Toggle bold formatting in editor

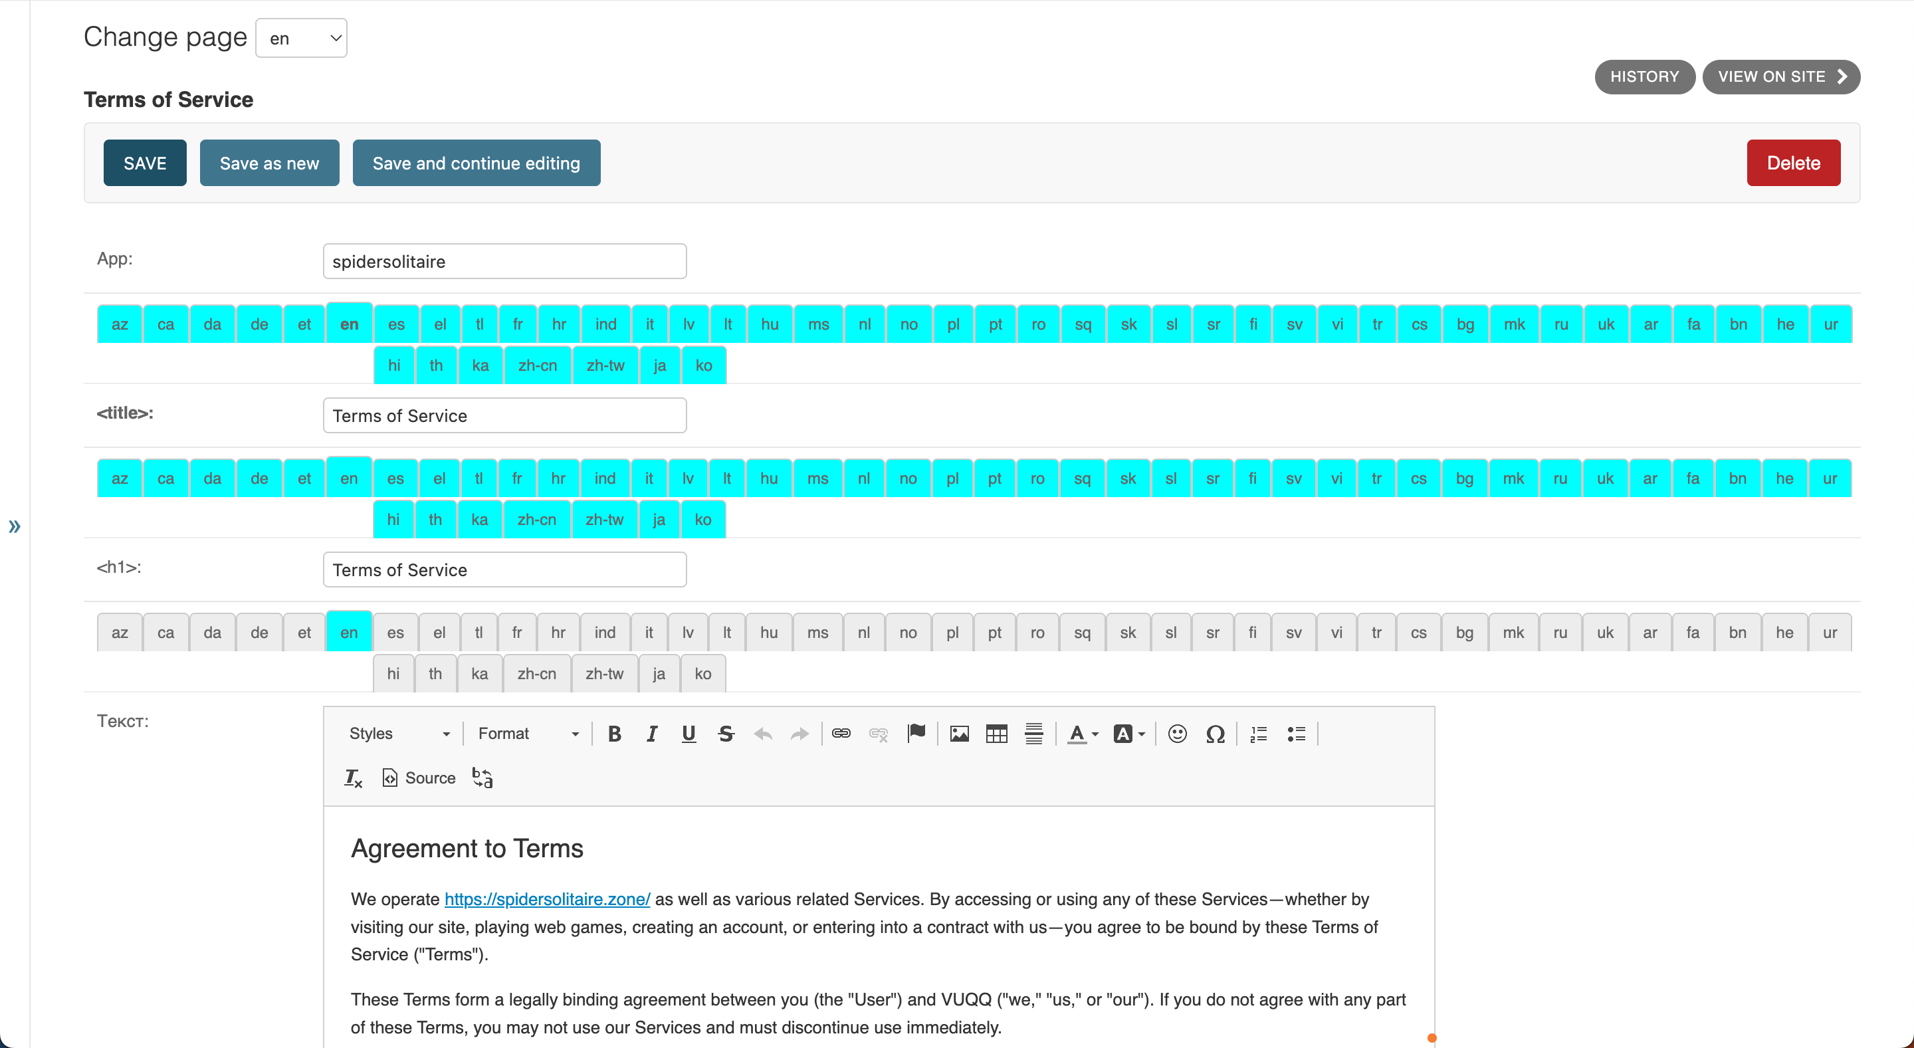point(613,734)
